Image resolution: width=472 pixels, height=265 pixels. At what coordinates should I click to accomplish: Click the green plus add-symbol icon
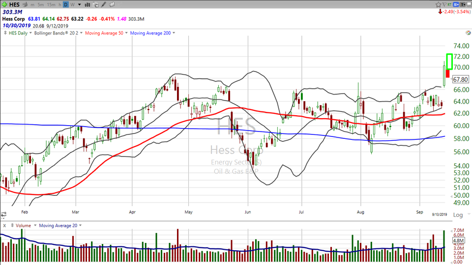click(x=4, y=4)
